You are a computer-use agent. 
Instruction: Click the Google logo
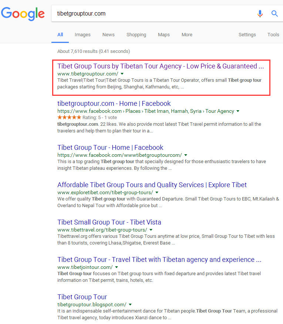(x=23, y=14)
